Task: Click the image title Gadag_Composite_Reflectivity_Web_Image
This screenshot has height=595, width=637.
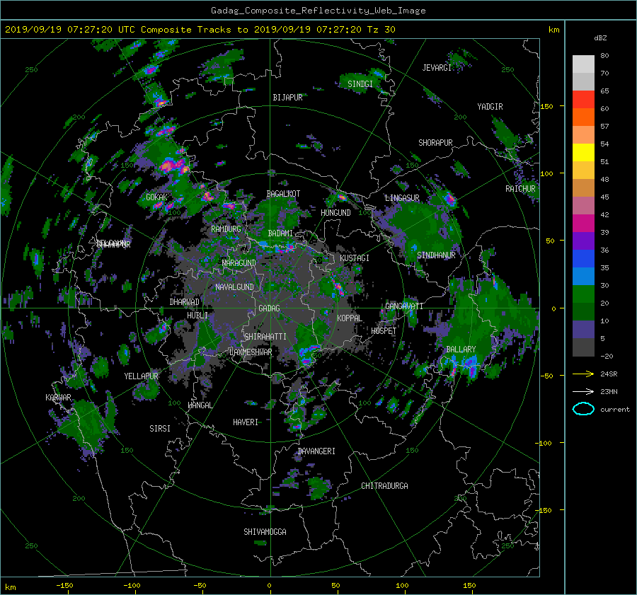Action: coord(318,11)
